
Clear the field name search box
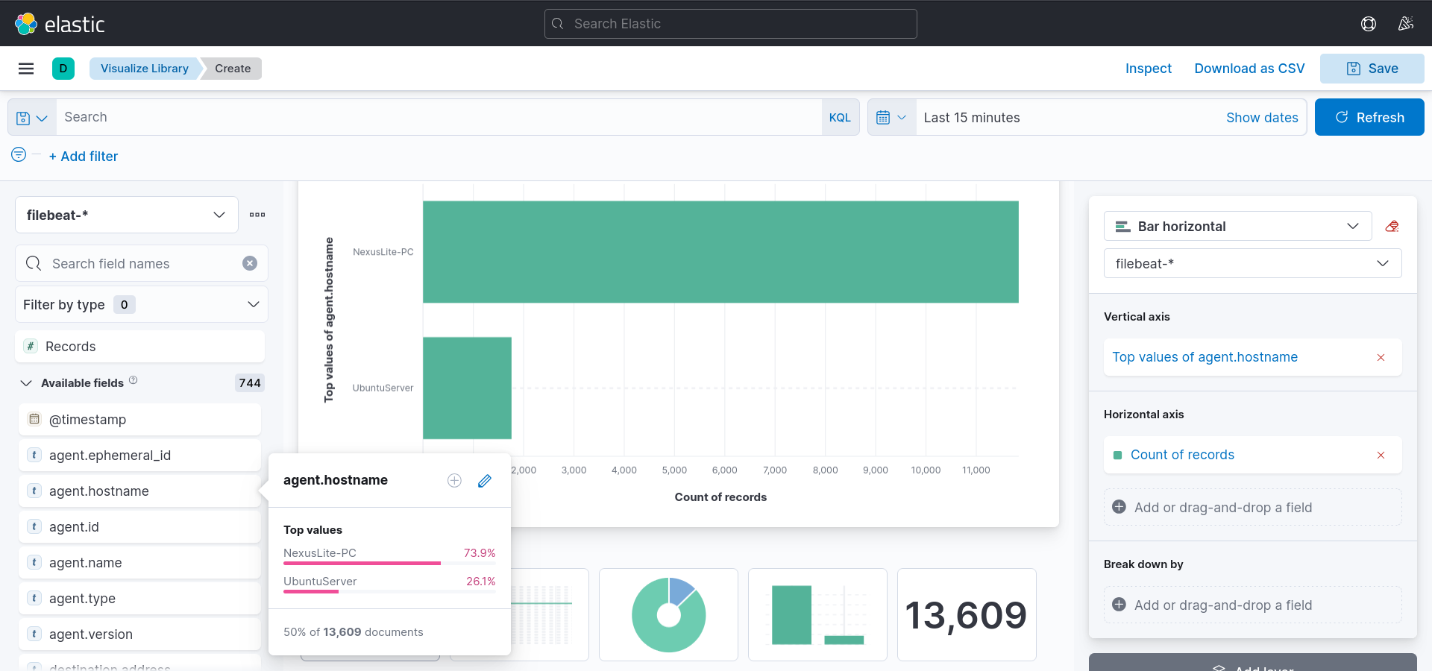(x=250, y=263)
